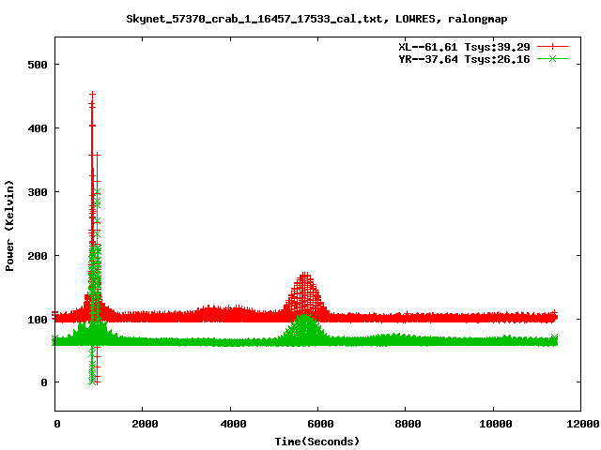Viewport: 601px width, 450px height.
Task: Click the red legend line sample
Action: (552, 47)
